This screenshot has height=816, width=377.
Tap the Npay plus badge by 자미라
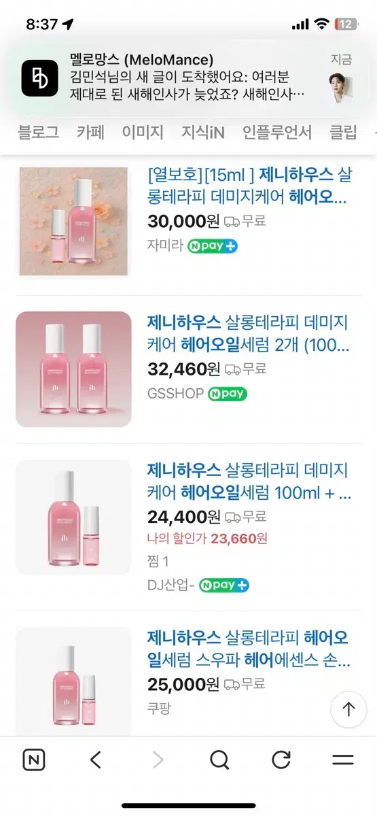(x=213, y=246)
